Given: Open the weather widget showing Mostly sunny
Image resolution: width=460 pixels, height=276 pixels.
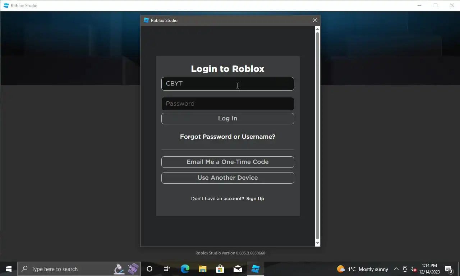Looking at the screenshot, I should pyautogui.click(x=363, y=269).
